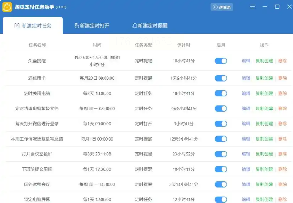Screen dimensions: 293x203
Task: Edit the 锁定电脑屏幕 task
Action: [x=246, y=200]
